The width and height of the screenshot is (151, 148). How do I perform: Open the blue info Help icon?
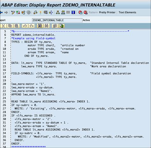(73, 12)
